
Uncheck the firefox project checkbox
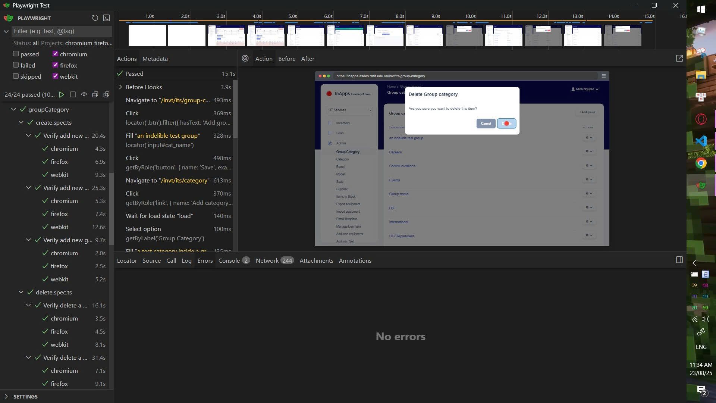[56, 65]
